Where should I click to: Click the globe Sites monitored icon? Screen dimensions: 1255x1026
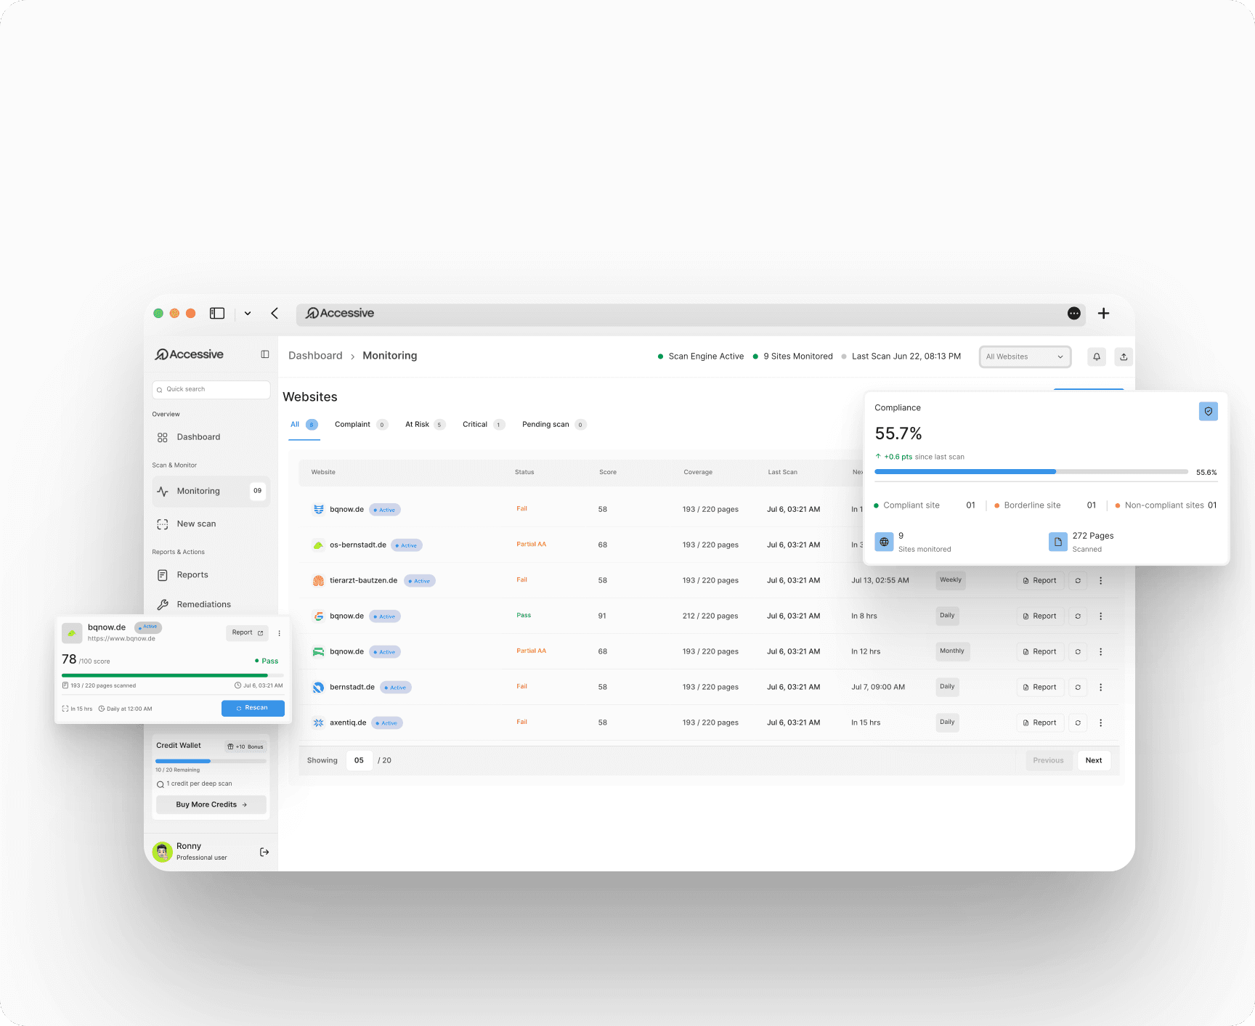(x=884, y=542)
